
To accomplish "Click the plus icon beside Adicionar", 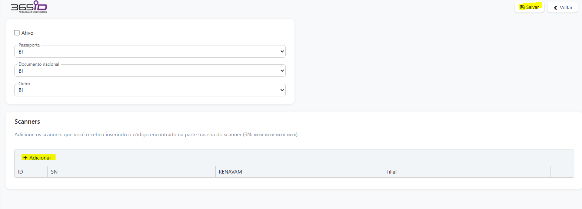I will [x=25, y=158].
